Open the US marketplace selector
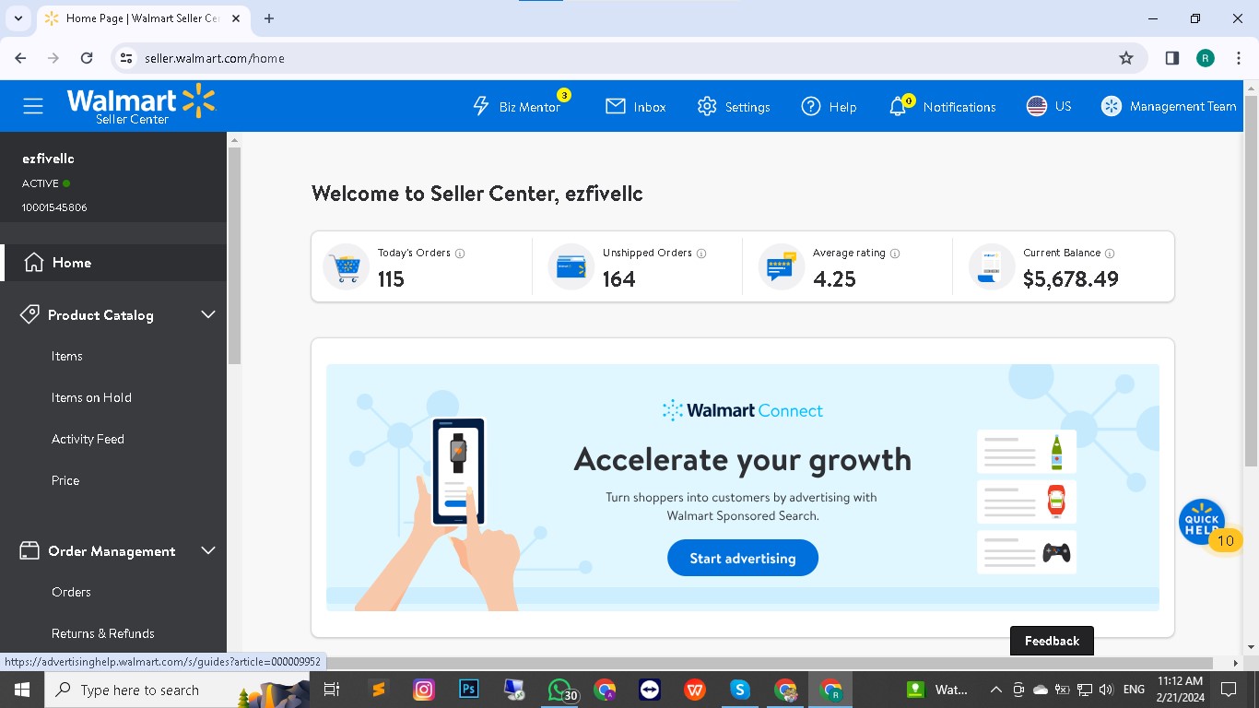 1049,106
